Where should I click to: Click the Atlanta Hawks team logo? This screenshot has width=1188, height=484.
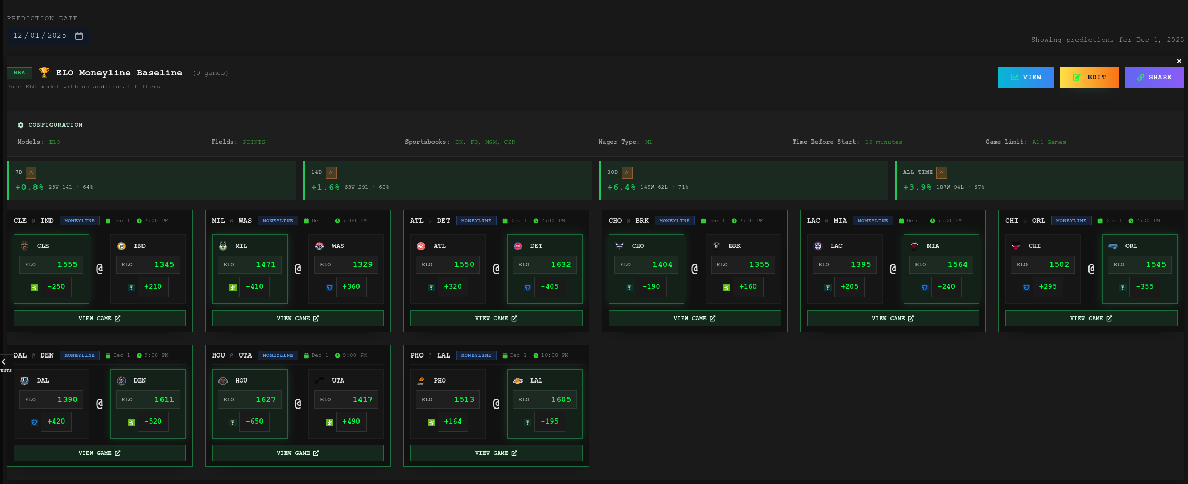(421, 246)
